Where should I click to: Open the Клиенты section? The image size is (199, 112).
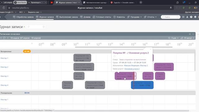coord(119,17)
